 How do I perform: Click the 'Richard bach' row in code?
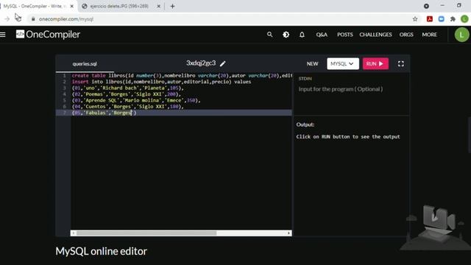(x=127, y=88)
